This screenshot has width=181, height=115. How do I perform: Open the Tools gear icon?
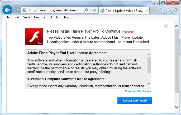(x=175, y=10)
